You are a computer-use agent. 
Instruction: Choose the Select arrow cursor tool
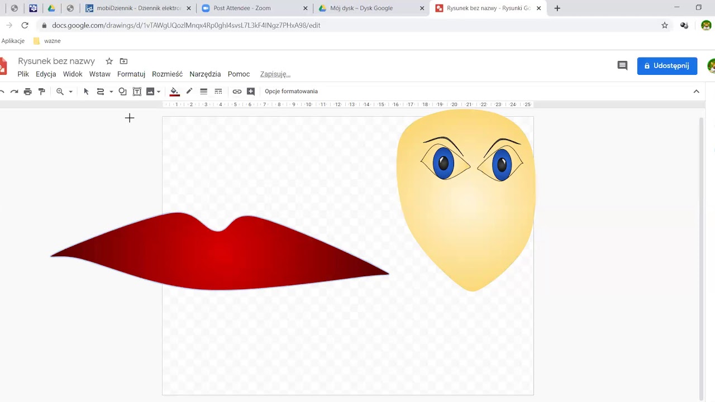(x=86, y=92)
